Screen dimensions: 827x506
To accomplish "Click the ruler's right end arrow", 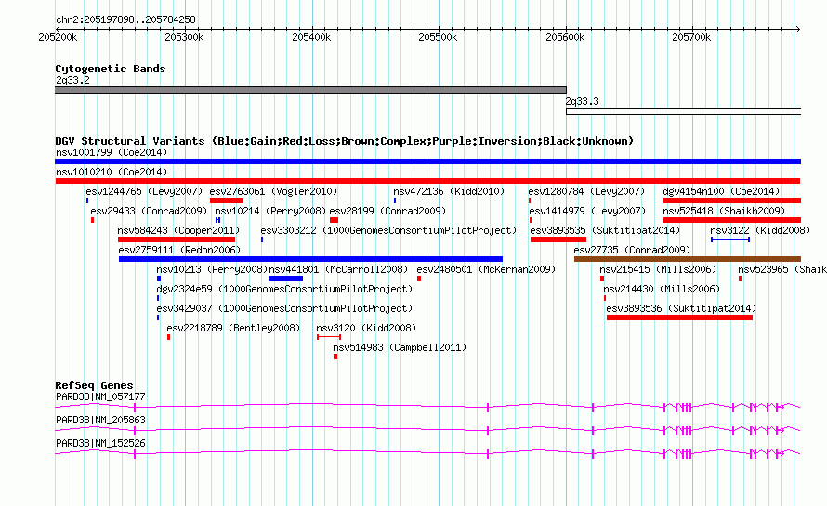I will 798,29.
